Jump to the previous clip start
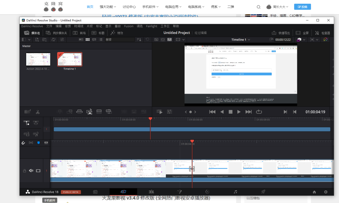This screenshot has width=339, height=203. (x=212, y=112)
